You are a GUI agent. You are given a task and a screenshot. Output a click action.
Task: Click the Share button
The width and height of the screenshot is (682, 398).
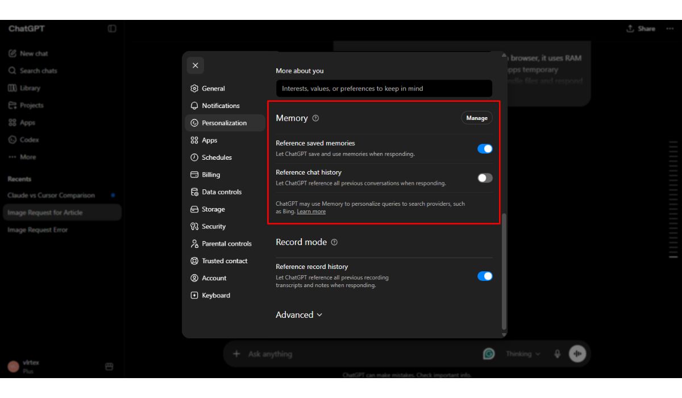click(x=641, y=28)
